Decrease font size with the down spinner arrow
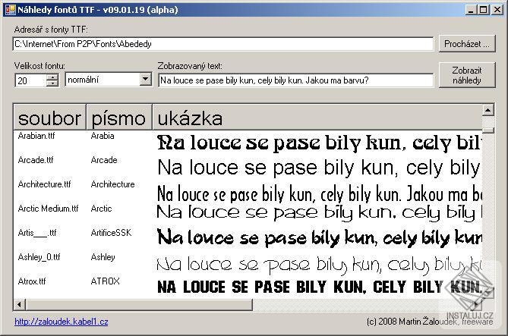This screenshot has width=508, height=336. pos(52,83)
